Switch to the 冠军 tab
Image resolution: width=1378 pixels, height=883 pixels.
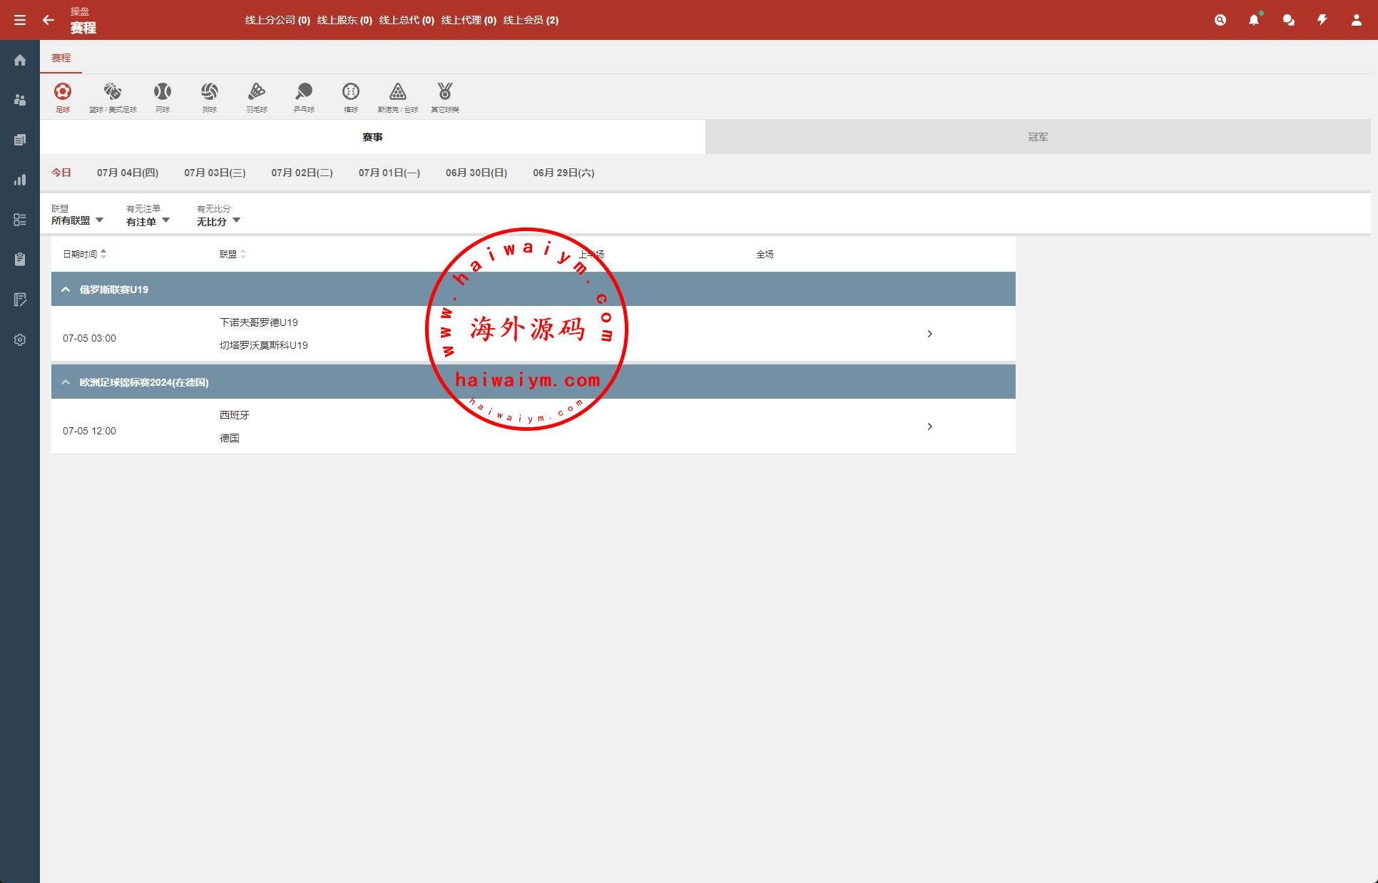click(1038, 137)
